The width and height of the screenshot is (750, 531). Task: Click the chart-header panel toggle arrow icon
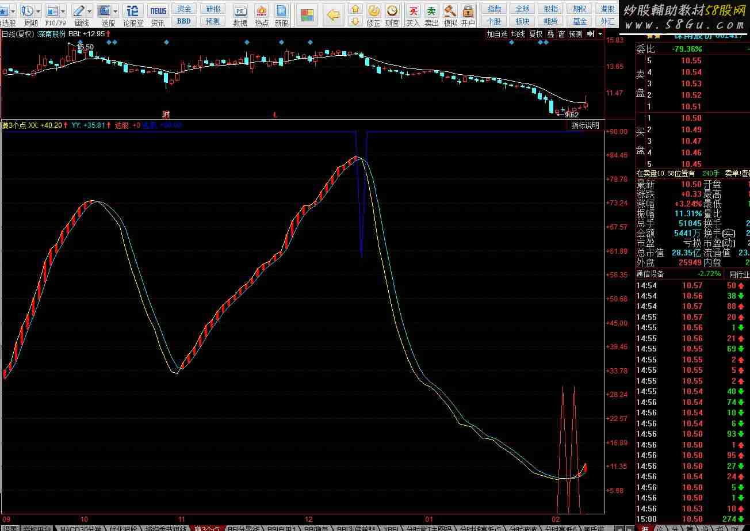click(590, 34)
